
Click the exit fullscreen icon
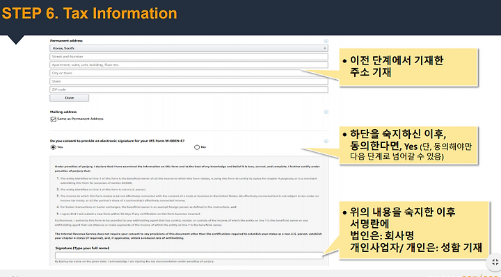(495, 262)
